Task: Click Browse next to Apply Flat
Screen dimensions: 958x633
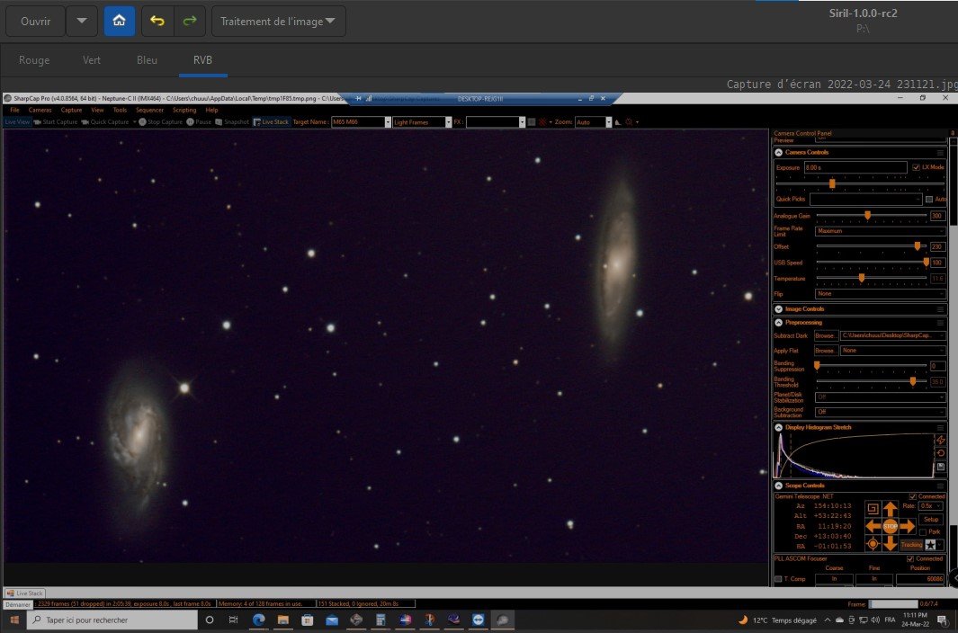Action: (x=826, y=351)
